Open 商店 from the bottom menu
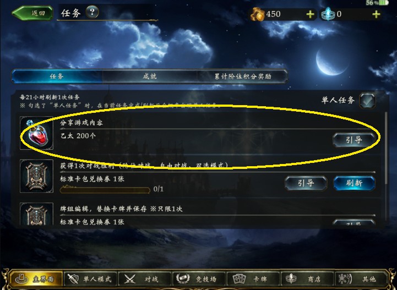This screenshot has height=290, width=397. pyautogui.click(x=306, y=280)
